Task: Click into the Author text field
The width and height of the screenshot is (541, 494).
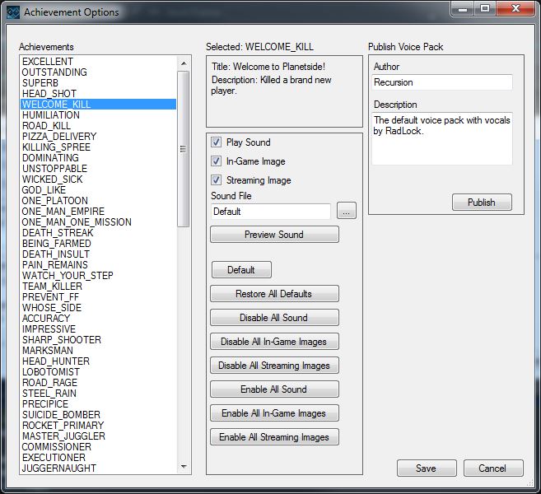Action: click(x=441, y=82)
